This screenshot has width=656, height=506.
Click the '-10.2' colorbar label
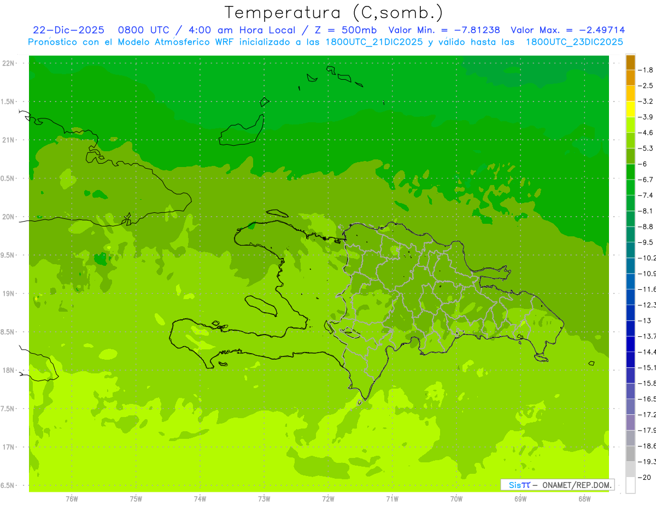point(647,258)
